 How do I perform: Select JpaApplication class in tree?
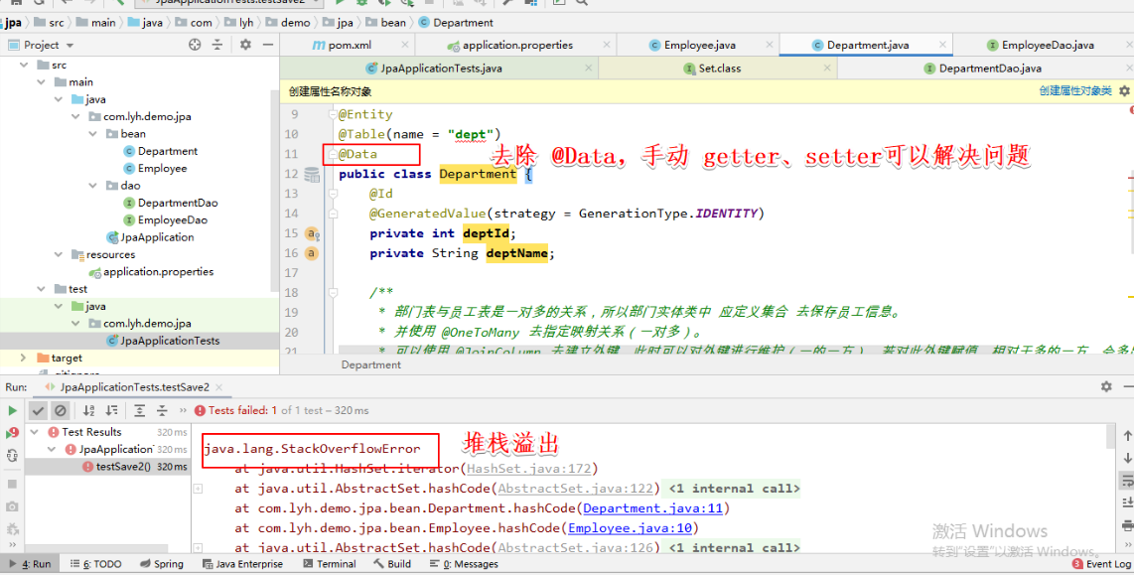coord(150,237)
